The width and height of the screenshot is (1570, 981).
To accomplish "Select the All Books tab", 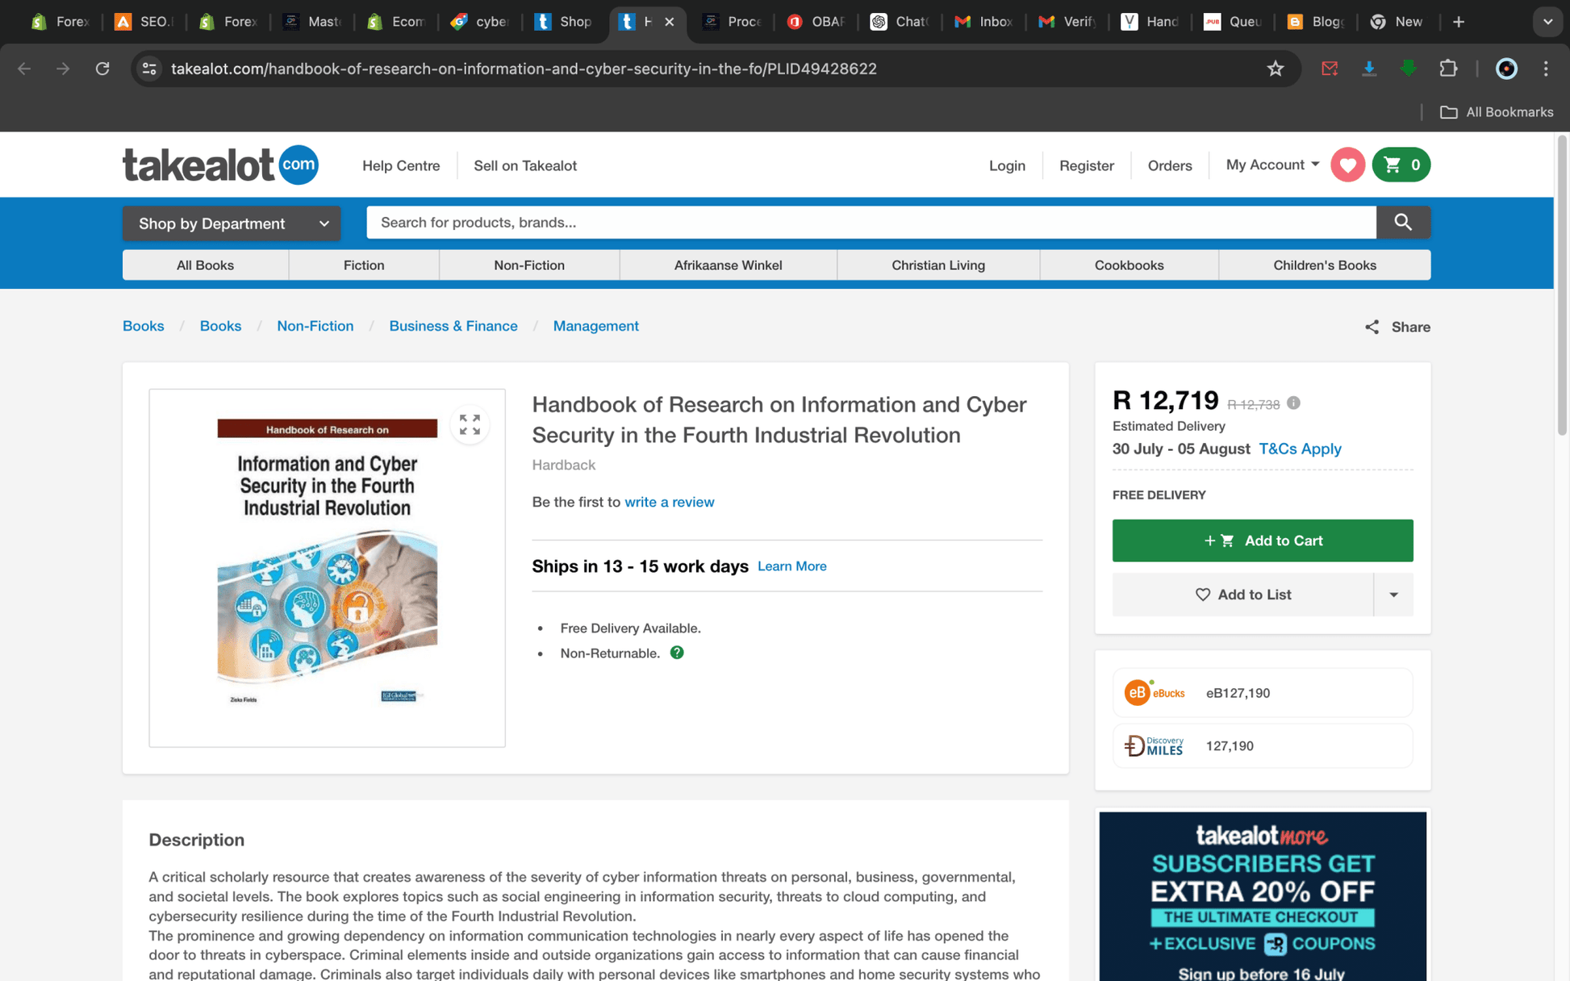I will [x=205, y=265].
